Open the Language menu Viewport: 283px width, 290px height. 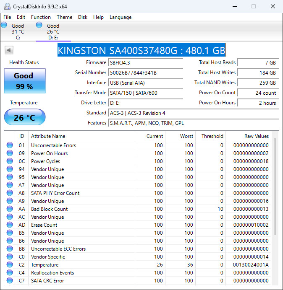121,17
